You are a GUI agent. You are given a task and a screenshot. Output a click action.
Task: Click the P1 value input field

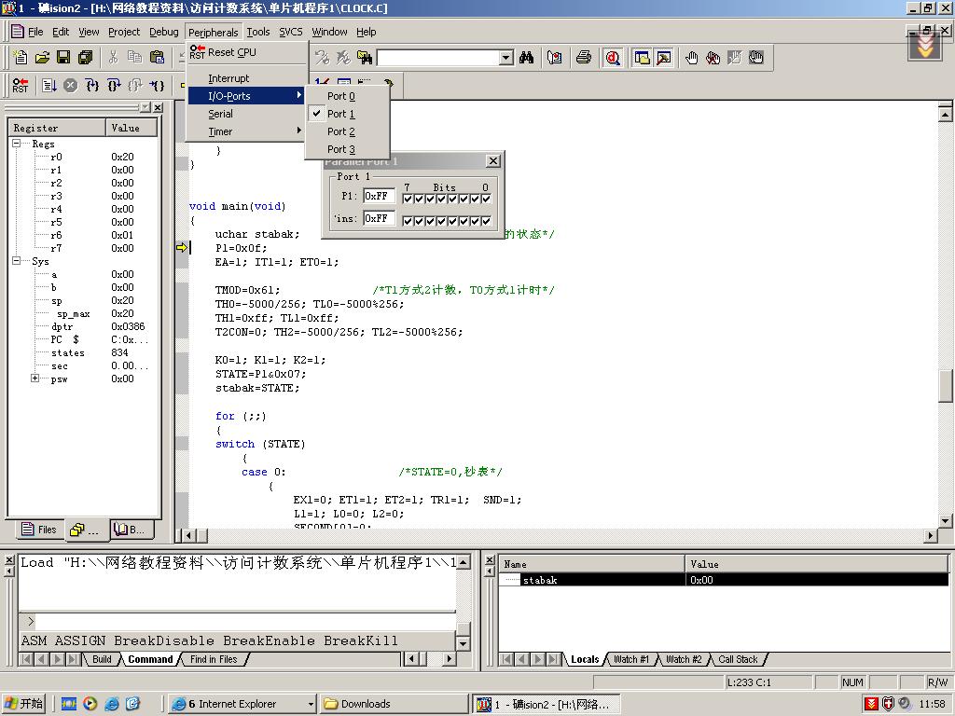(x=379, y=196)
